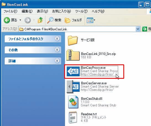Open the ファイル(F) menu
The image size is (151, 126).
(11, 11)
